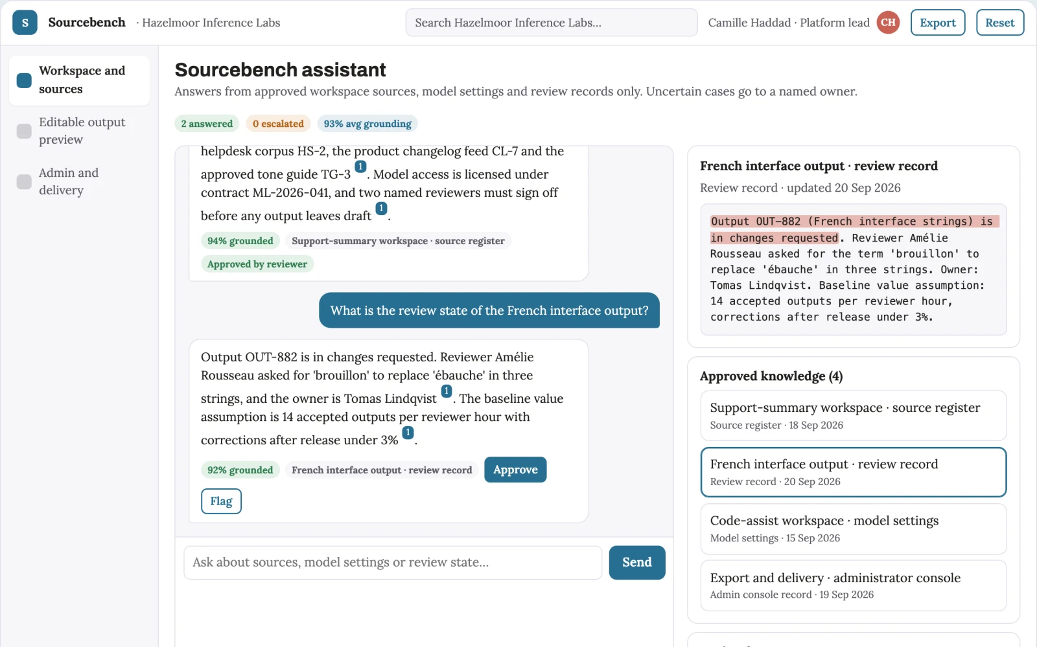Click the Reset button

pos(1000,23)
